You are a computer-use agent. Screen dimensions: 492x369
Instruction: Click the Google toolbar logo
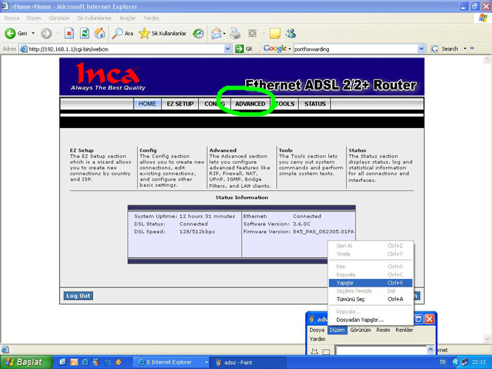275,48
